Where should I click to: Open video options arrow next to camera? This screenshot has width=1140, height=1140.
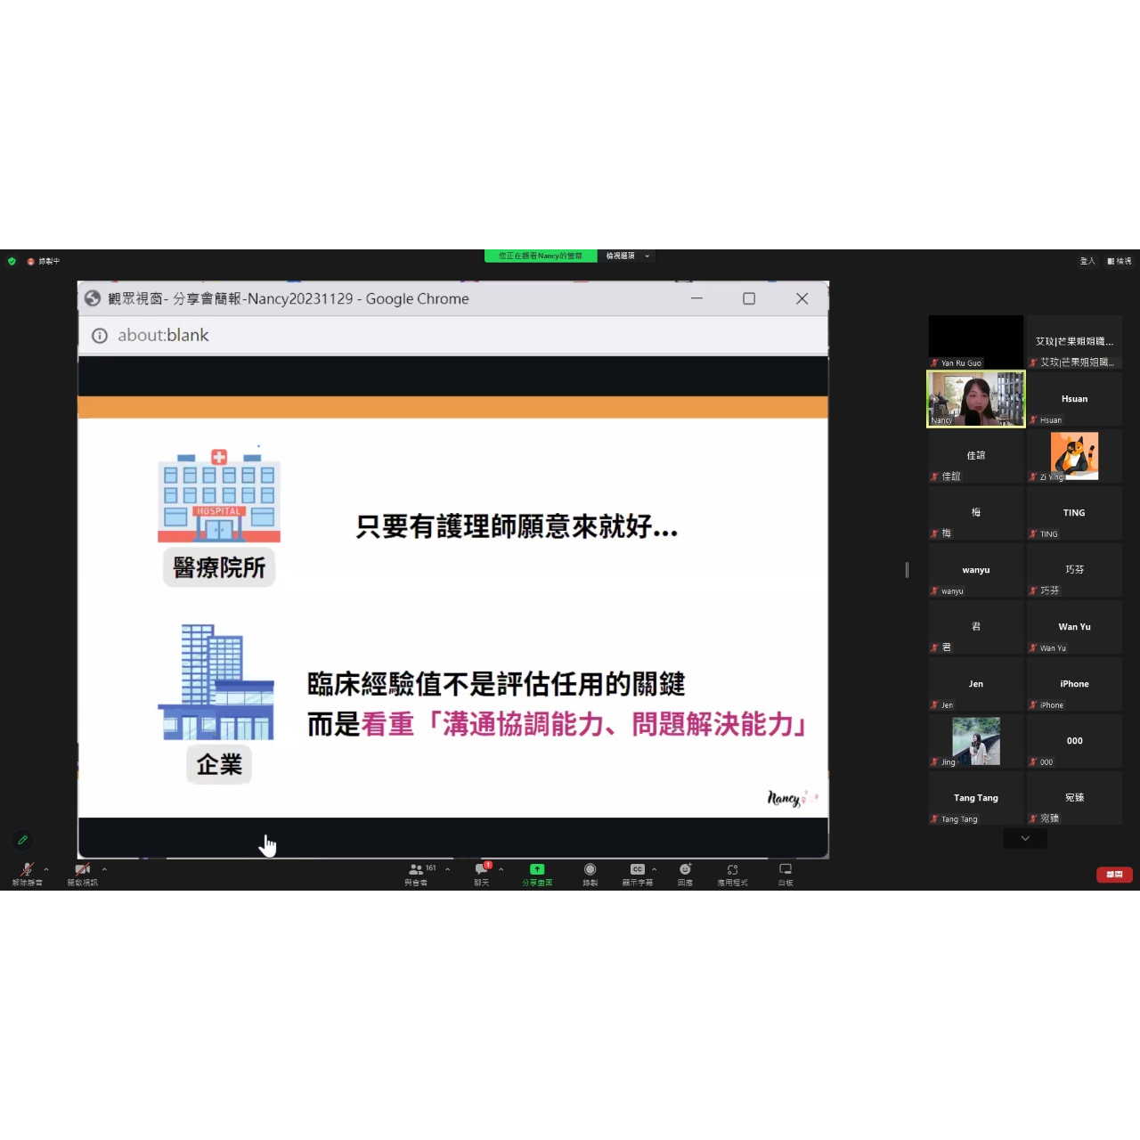pos(104,869)
